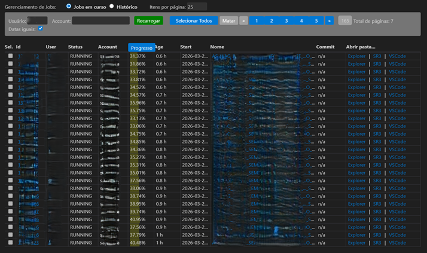Click the Selecionar Todos button

194,21
